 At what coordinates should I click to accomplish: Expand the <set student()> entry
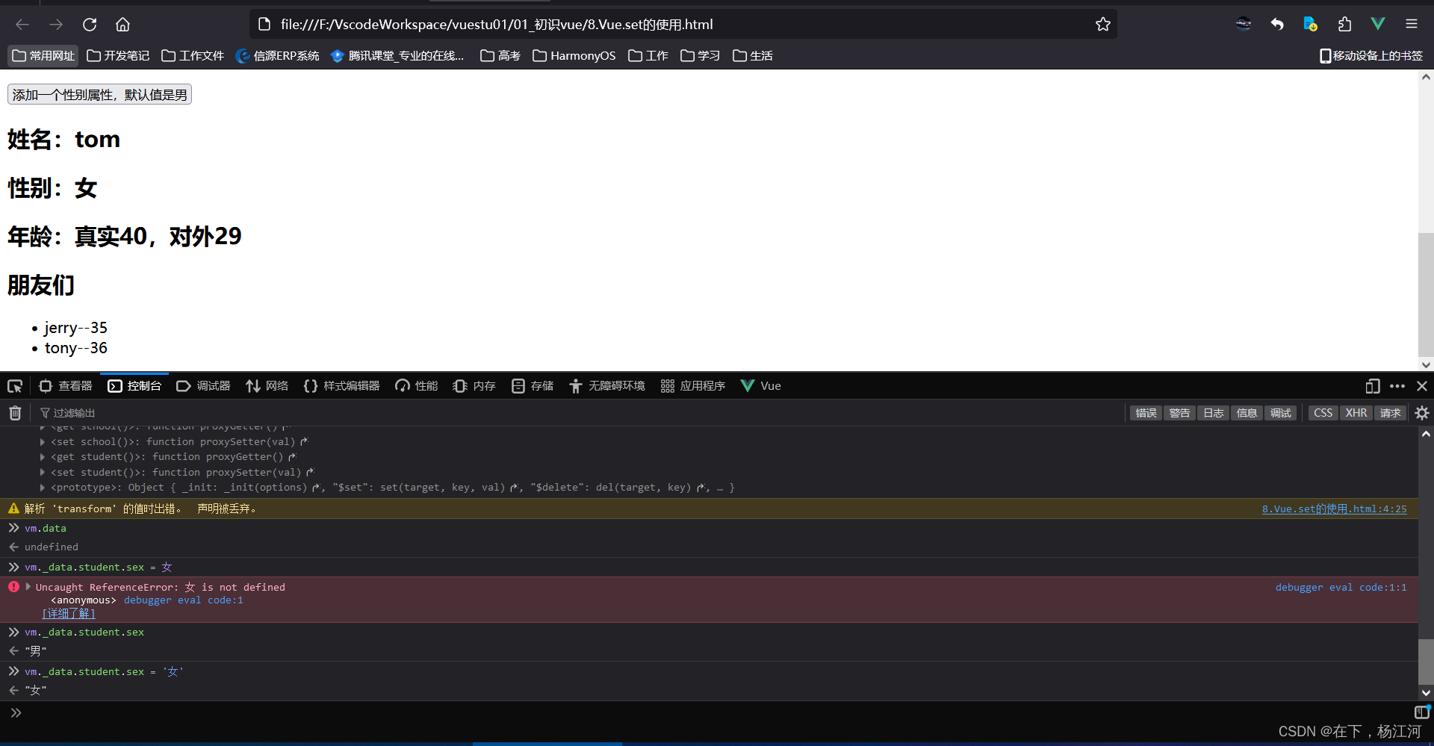tap(43, 473)
